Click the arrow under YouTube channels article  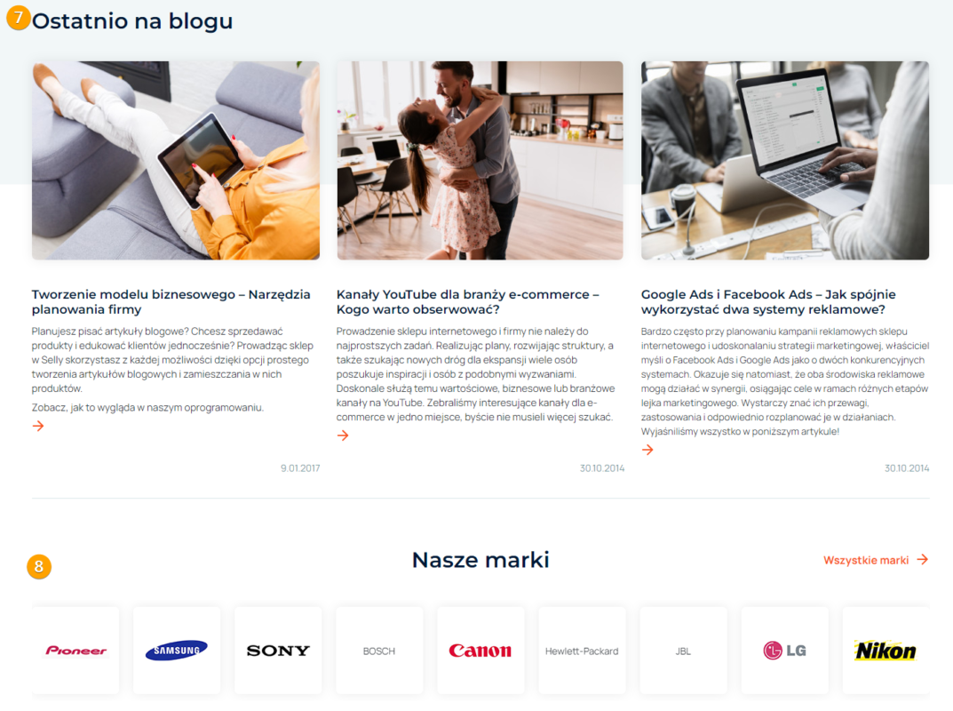(x=343, y=435)
